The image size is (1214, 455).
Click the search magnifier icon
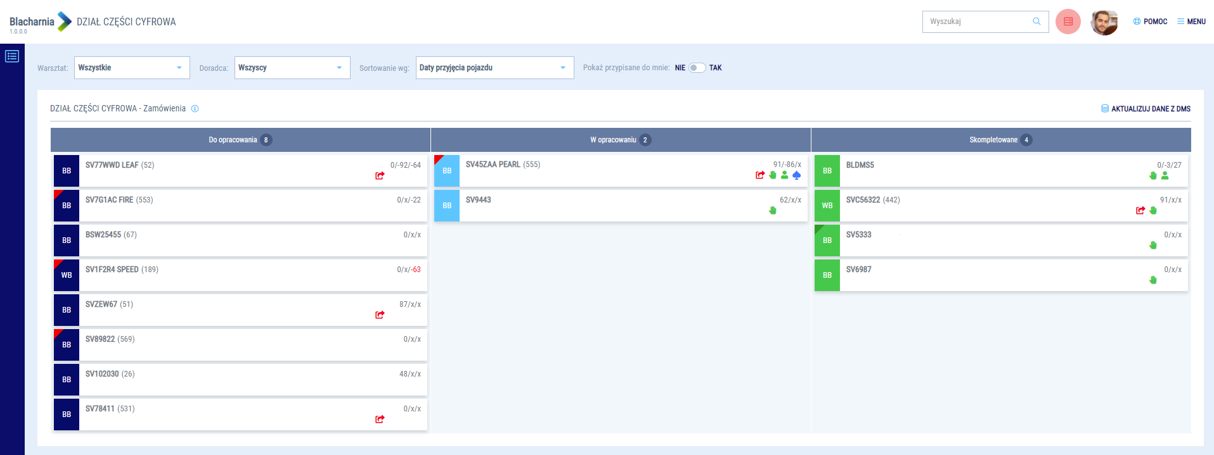pyautogui.click(x=1037, y=22)
